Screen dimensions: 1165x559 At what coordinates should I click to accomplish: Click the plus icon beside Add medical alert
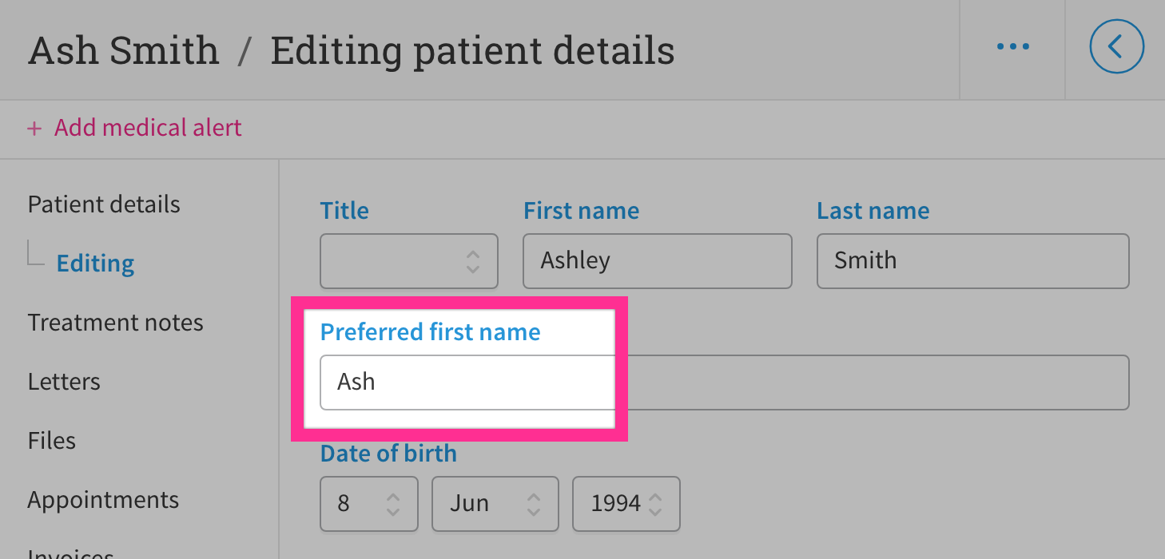pyautogui.click(x=34, y=128)
